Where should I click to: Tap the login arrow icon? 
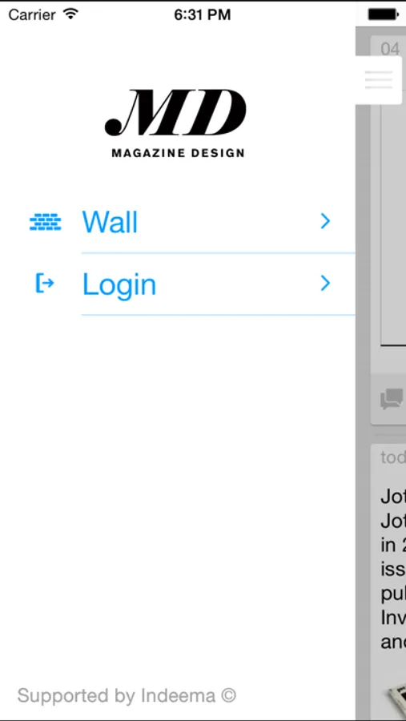click(x=45, y=284)
